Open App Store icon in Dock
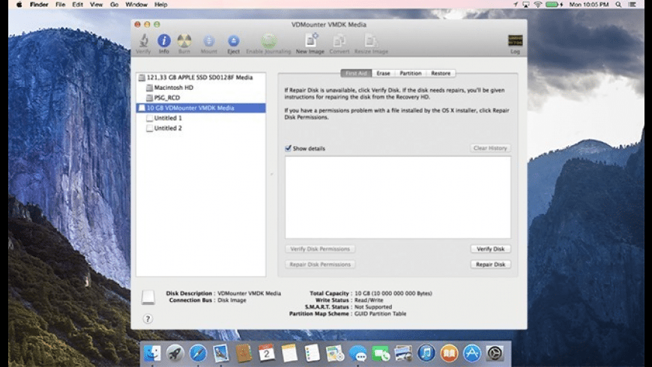 [x=472, y=354]
